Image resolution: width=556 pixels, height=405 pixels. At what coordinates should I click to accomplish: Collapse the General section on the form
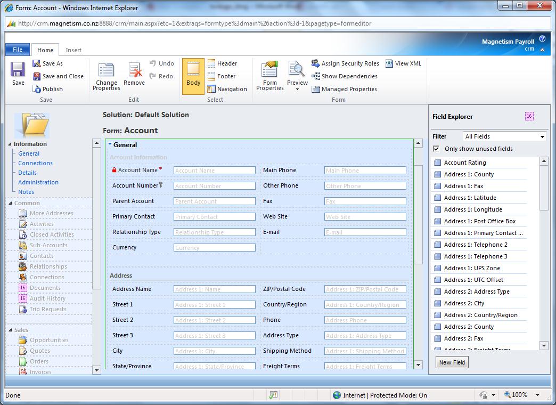coord(110,144)
